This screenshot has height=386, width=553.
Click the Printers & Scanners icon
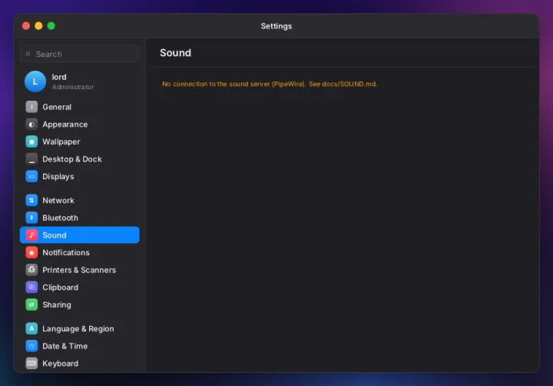[31, 270]
